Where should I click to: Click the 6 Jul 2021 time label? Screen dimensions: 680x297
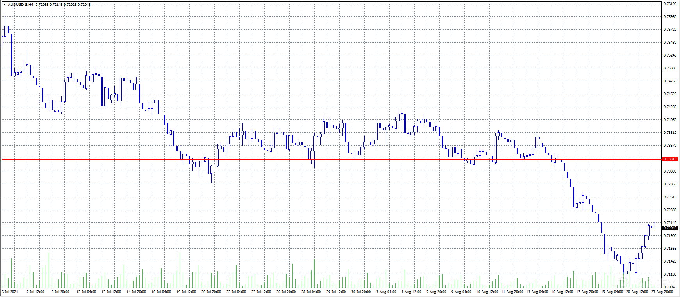pyautogui.click(x=10, y=292)
